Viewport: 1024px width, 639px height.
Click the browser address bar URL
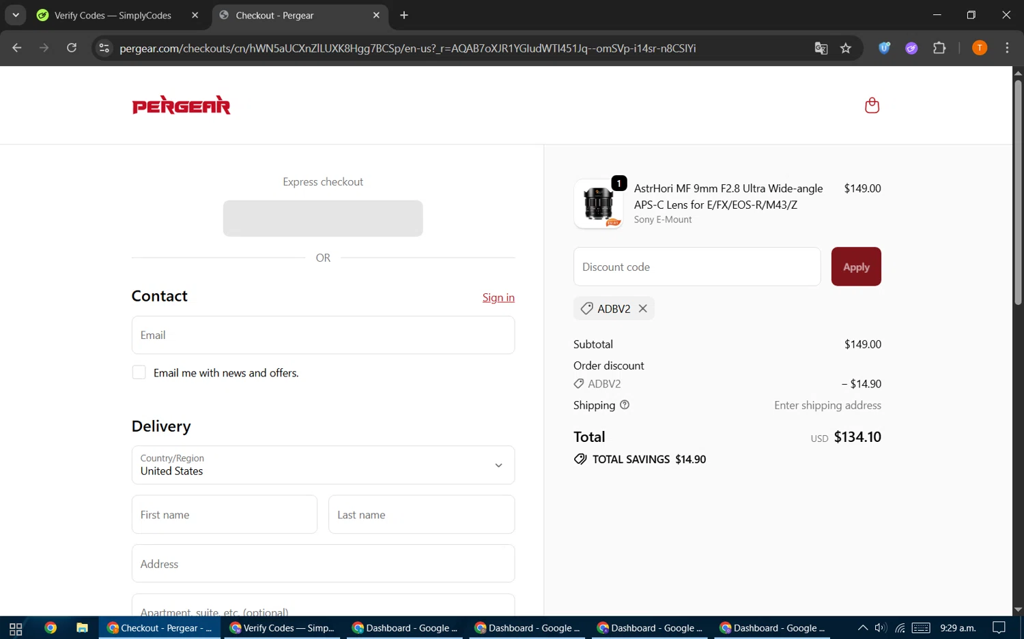[408, 48]
